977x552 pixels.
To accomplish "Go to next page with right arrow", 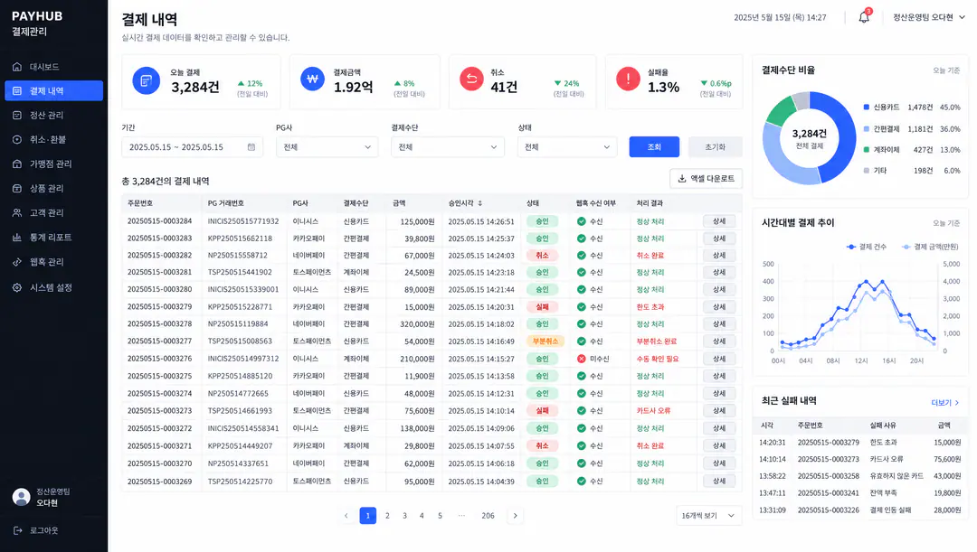I will (515, 515).
